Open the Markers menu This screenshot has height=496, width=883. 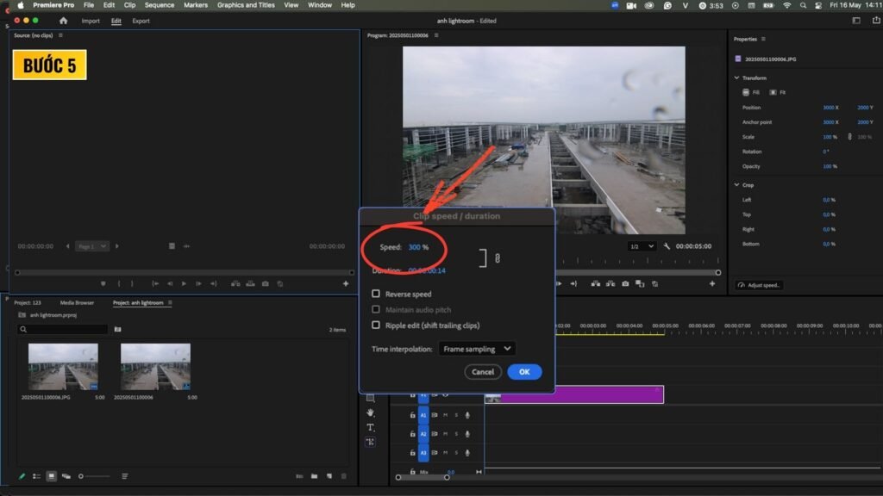pyautogui.click(x=196, y=5)
